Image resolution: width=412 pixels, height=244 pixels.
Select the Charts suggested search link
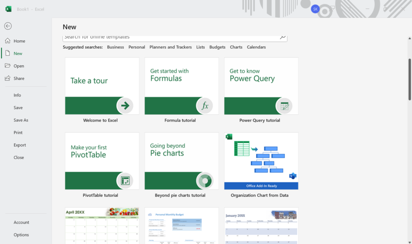236,47
